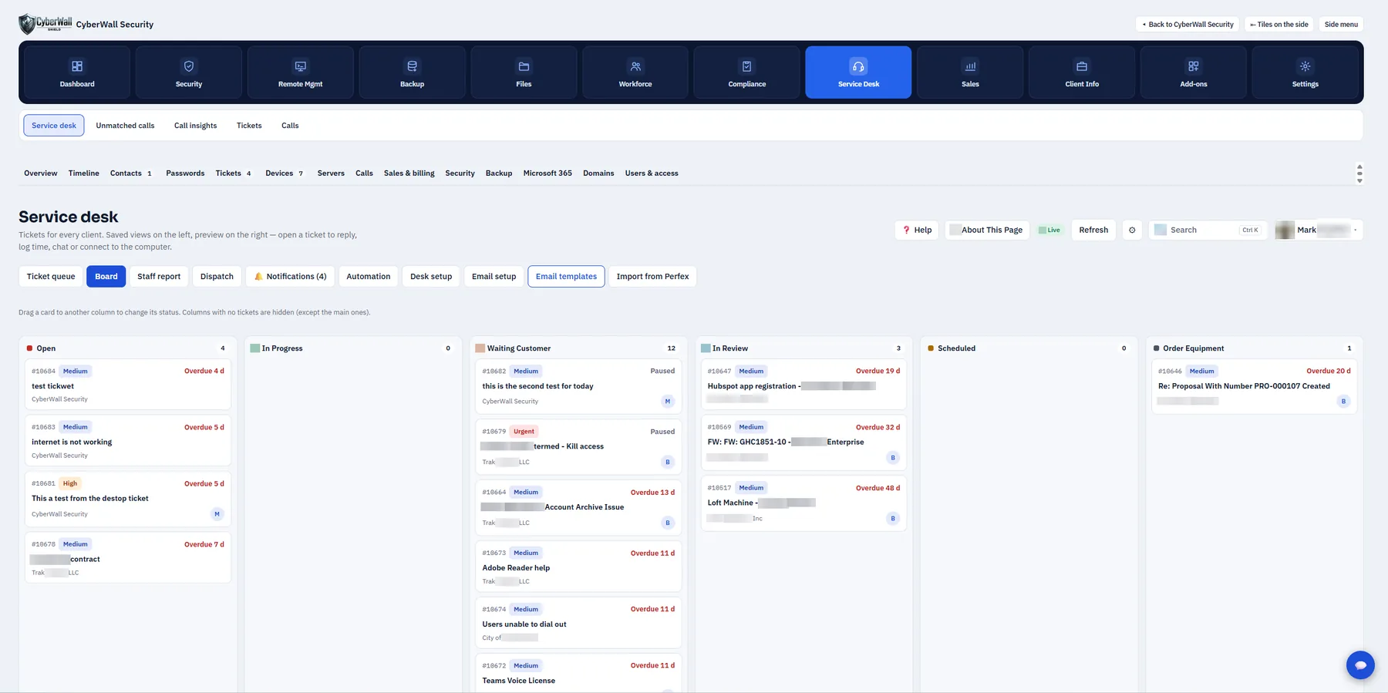Open the Files folder tile

tap(524, 72)
